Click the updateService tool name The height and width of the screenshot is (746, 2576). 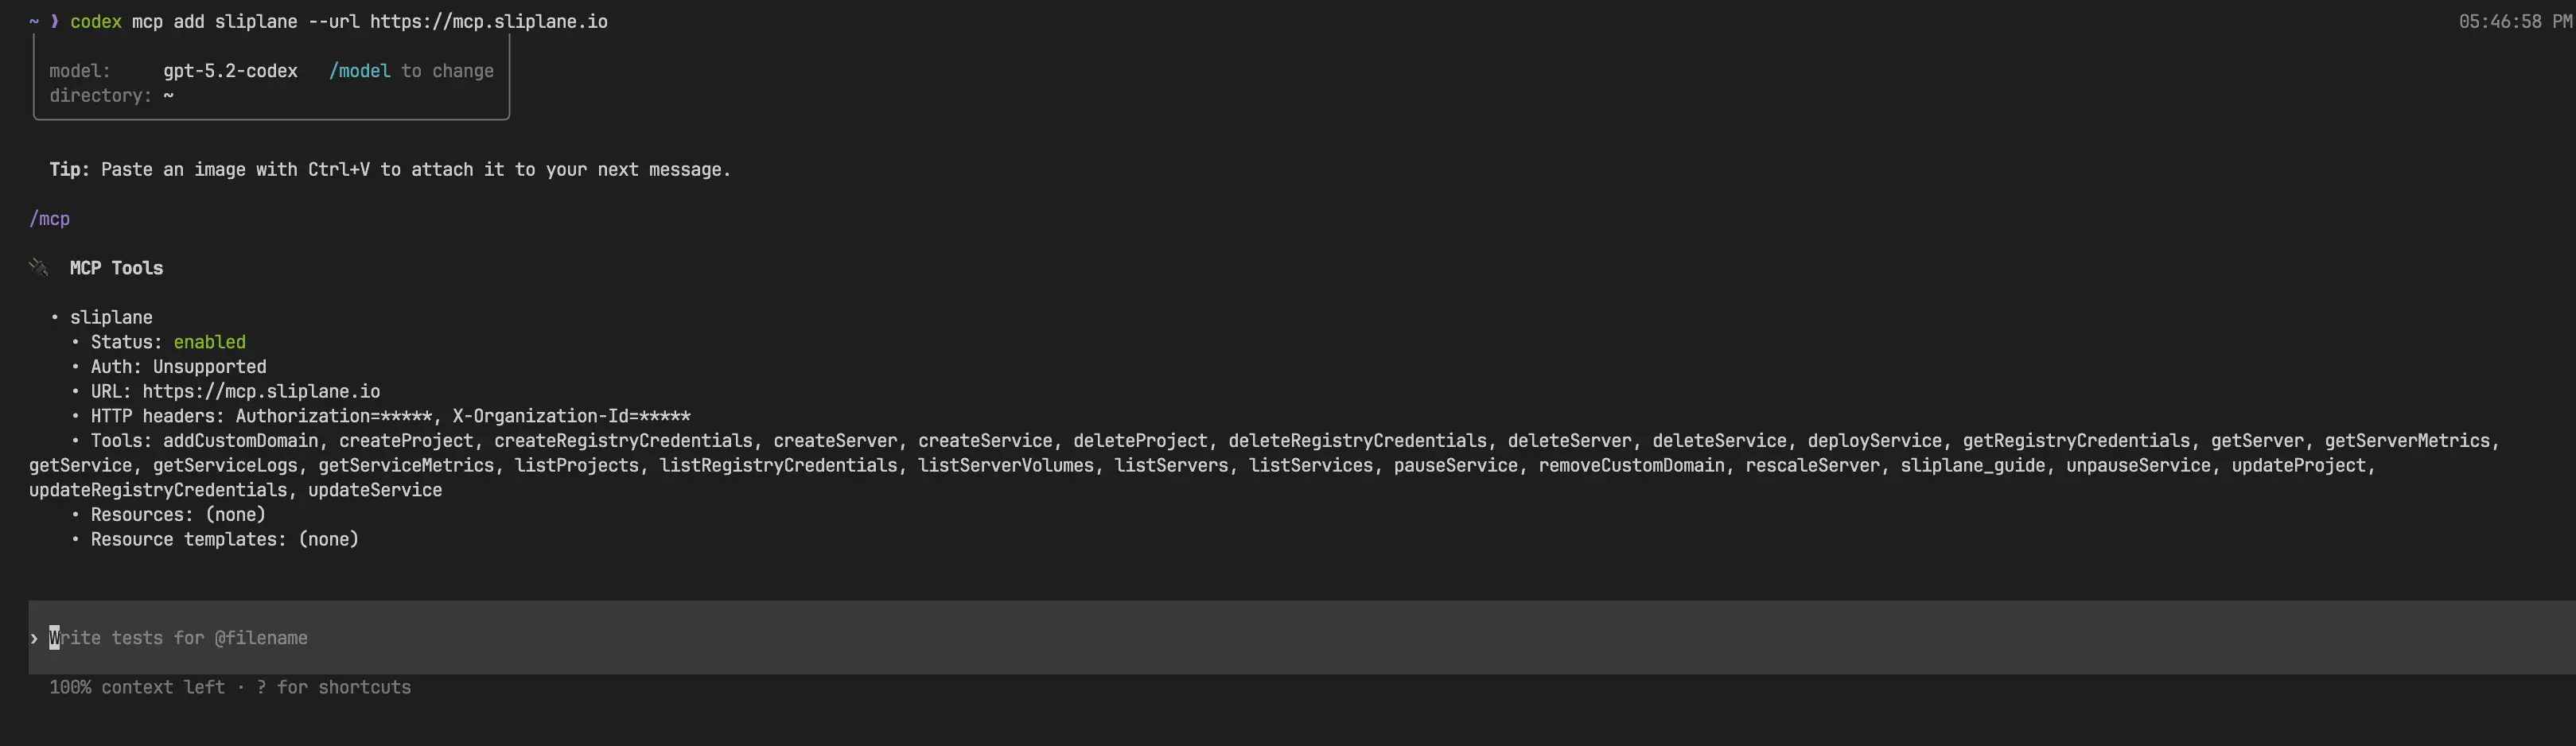[x=374, y=490]
